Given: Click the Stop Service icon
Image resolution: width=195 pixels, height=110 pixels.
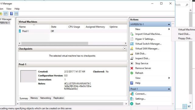Looking at the screenshot, I should (132, 63).
